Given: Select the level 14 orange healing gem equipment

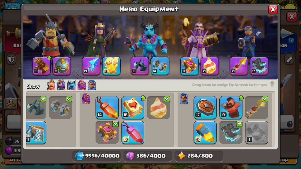Looking at the screenshot, I should click(x=107, y=108).
